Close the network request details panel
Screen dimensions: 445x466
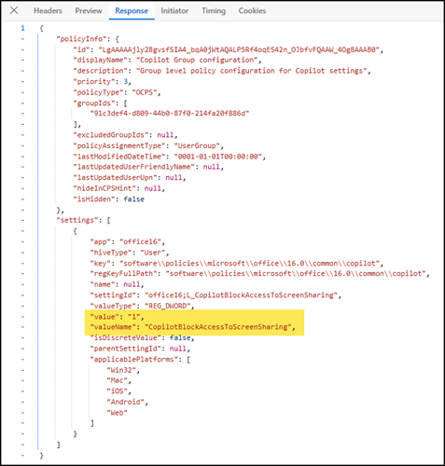pos(14,10)
